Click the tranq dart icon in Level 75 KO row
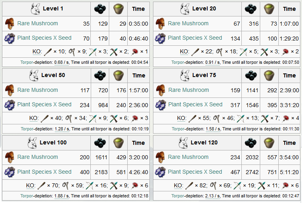Viewport: 302px width, 203px height. point(286,118)
